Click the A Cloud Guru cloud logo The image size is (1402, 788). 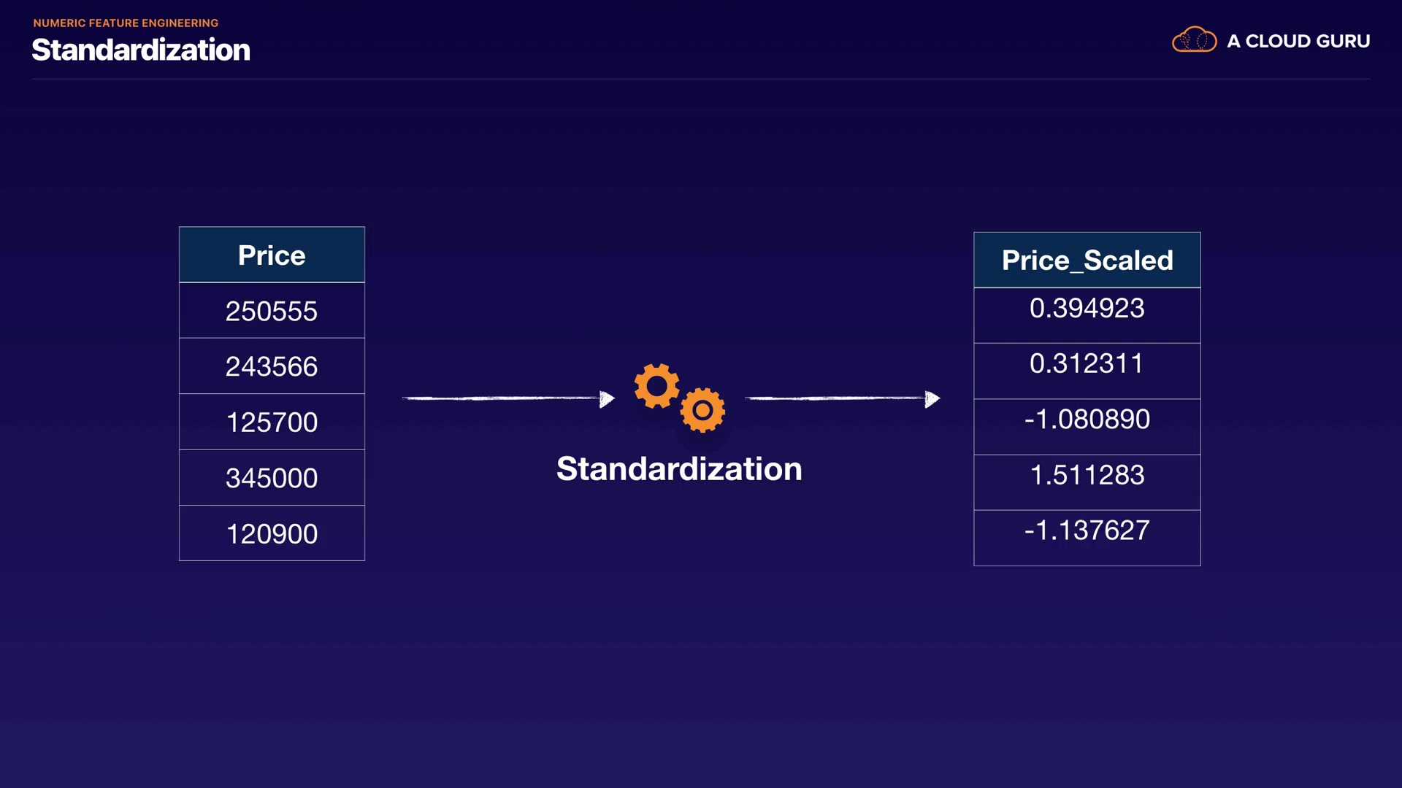(1194, 40)
